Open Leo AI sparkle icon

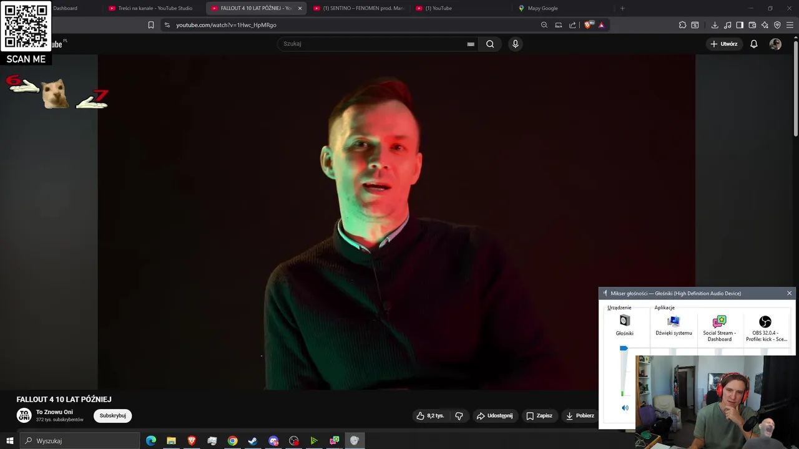point(765,25)
